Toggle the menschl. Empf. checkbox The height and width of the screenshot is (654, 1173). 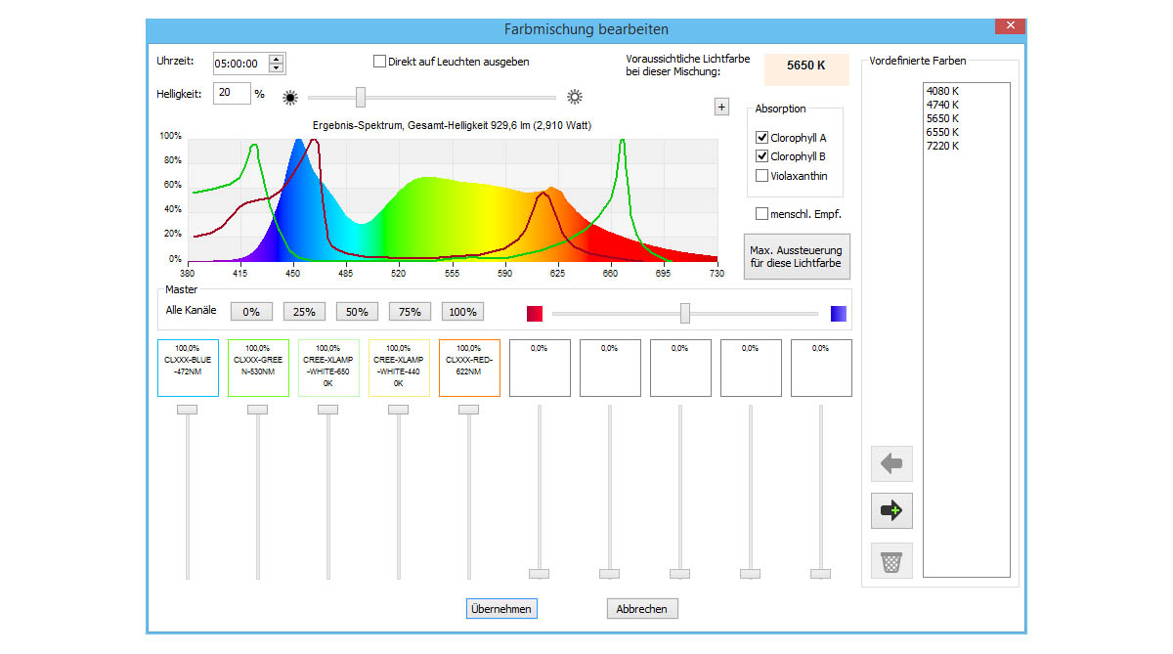click(x=762, y=214)
